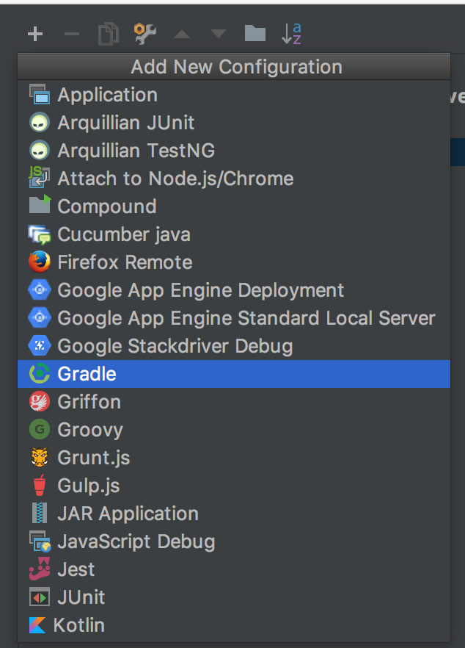Viewport: 465px width, 648px height.
Task: Click the Move Configuration Up arrow
Action: pyautogui.click(x=180, y=33)
